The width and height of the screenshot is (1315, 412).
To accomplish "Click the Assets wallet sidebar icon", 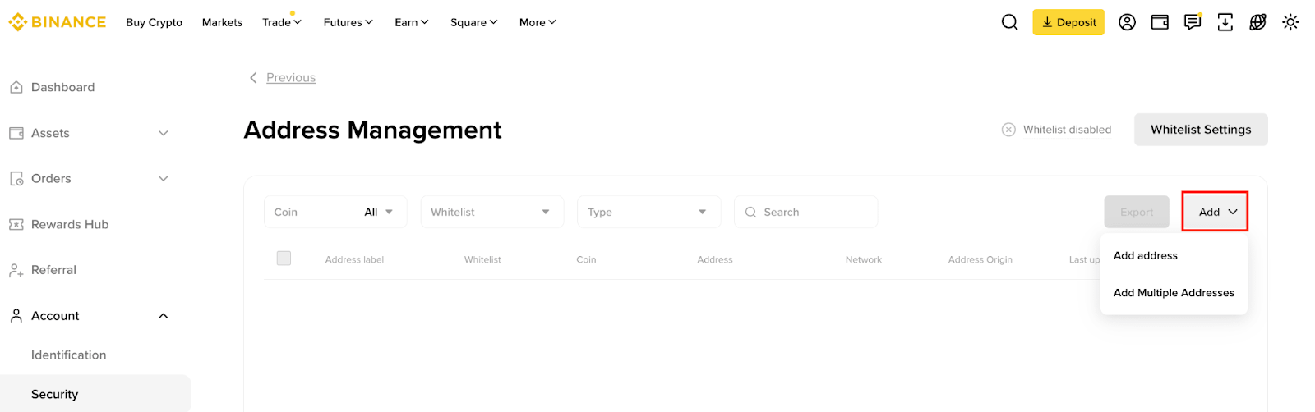I will (x=16, y=133).
